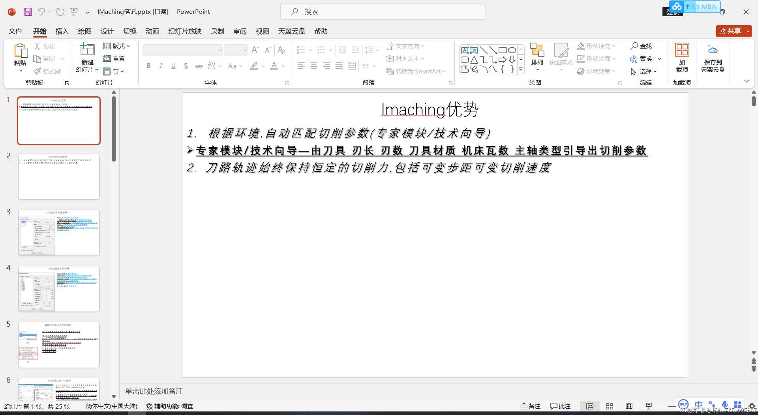
Task: Open the Section dropdown
Action: 114,71
